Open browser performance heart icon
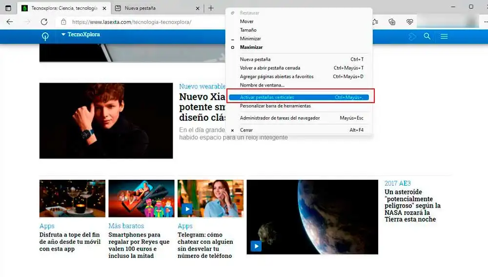This screenshot has height=277, width=488. pos(409,22)
